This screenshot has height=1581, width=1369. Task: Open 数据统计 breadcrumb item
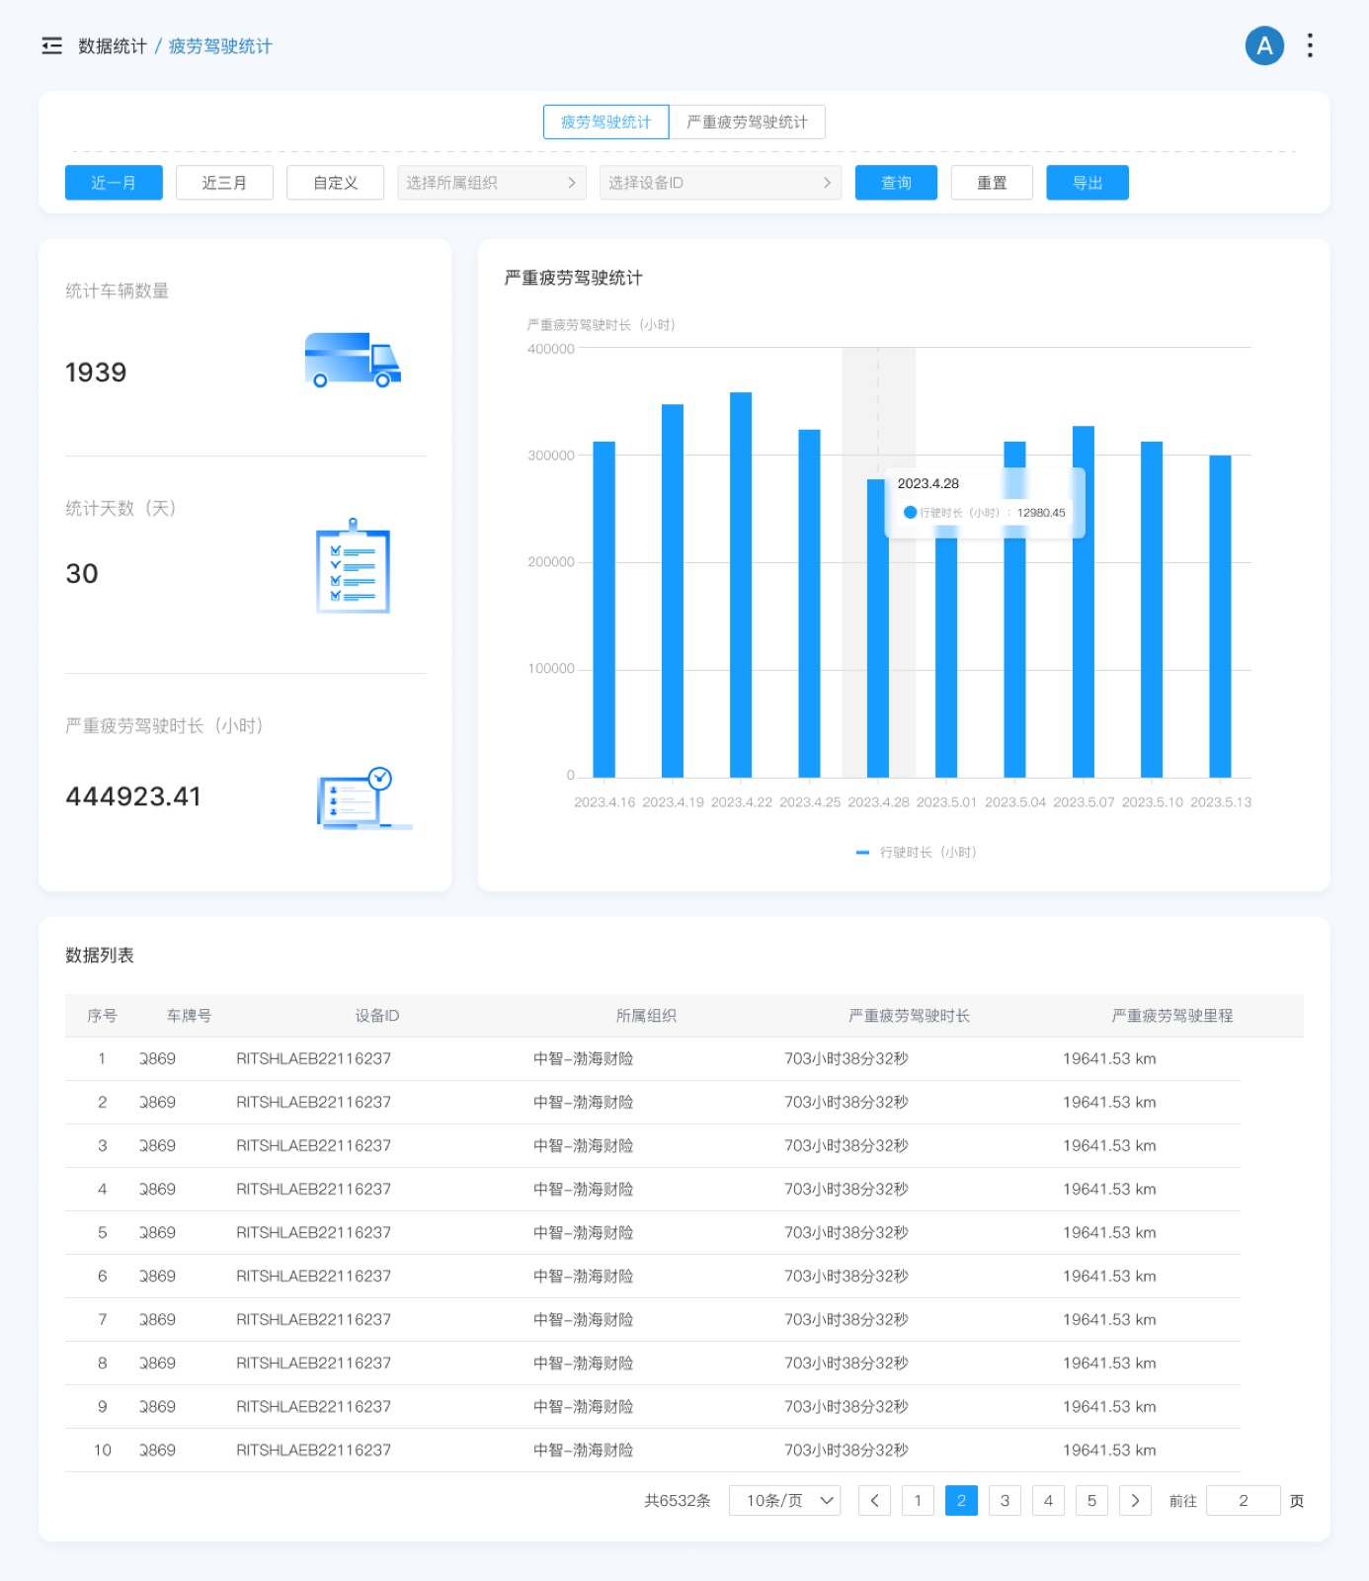coord(113,46)
